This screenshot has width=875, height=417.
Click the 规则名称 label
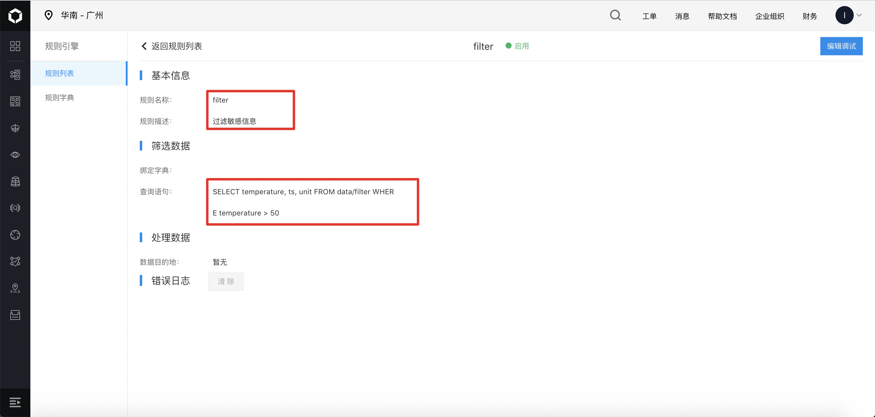coord(156,100)
